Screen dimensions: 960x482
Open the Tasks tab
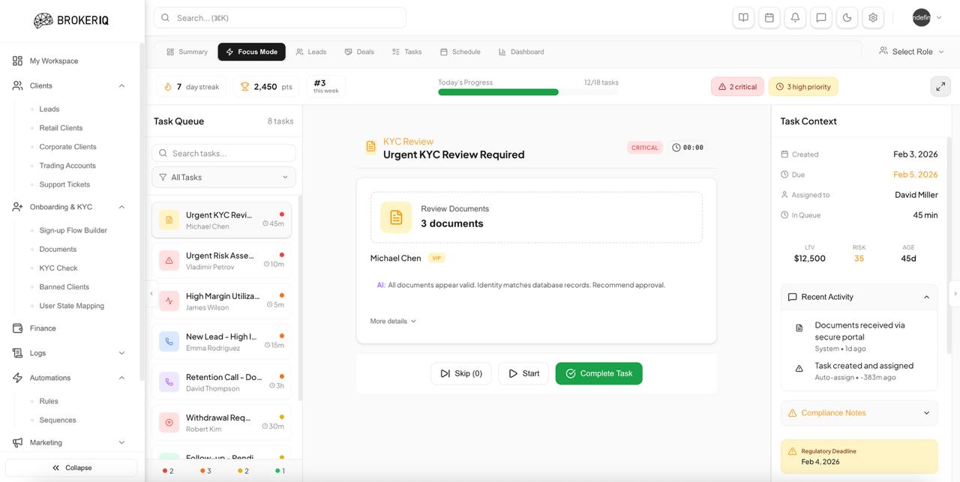click(406, 52)
